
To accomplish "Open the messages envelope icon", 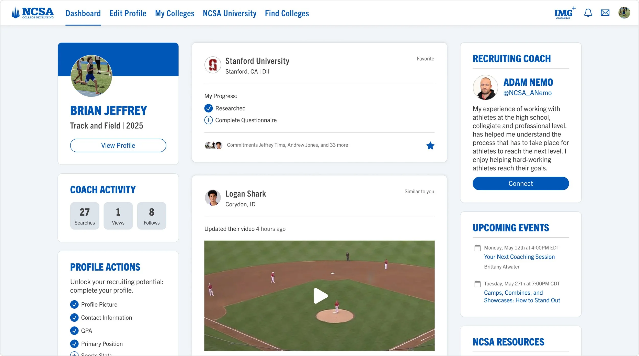I will 605,13.
